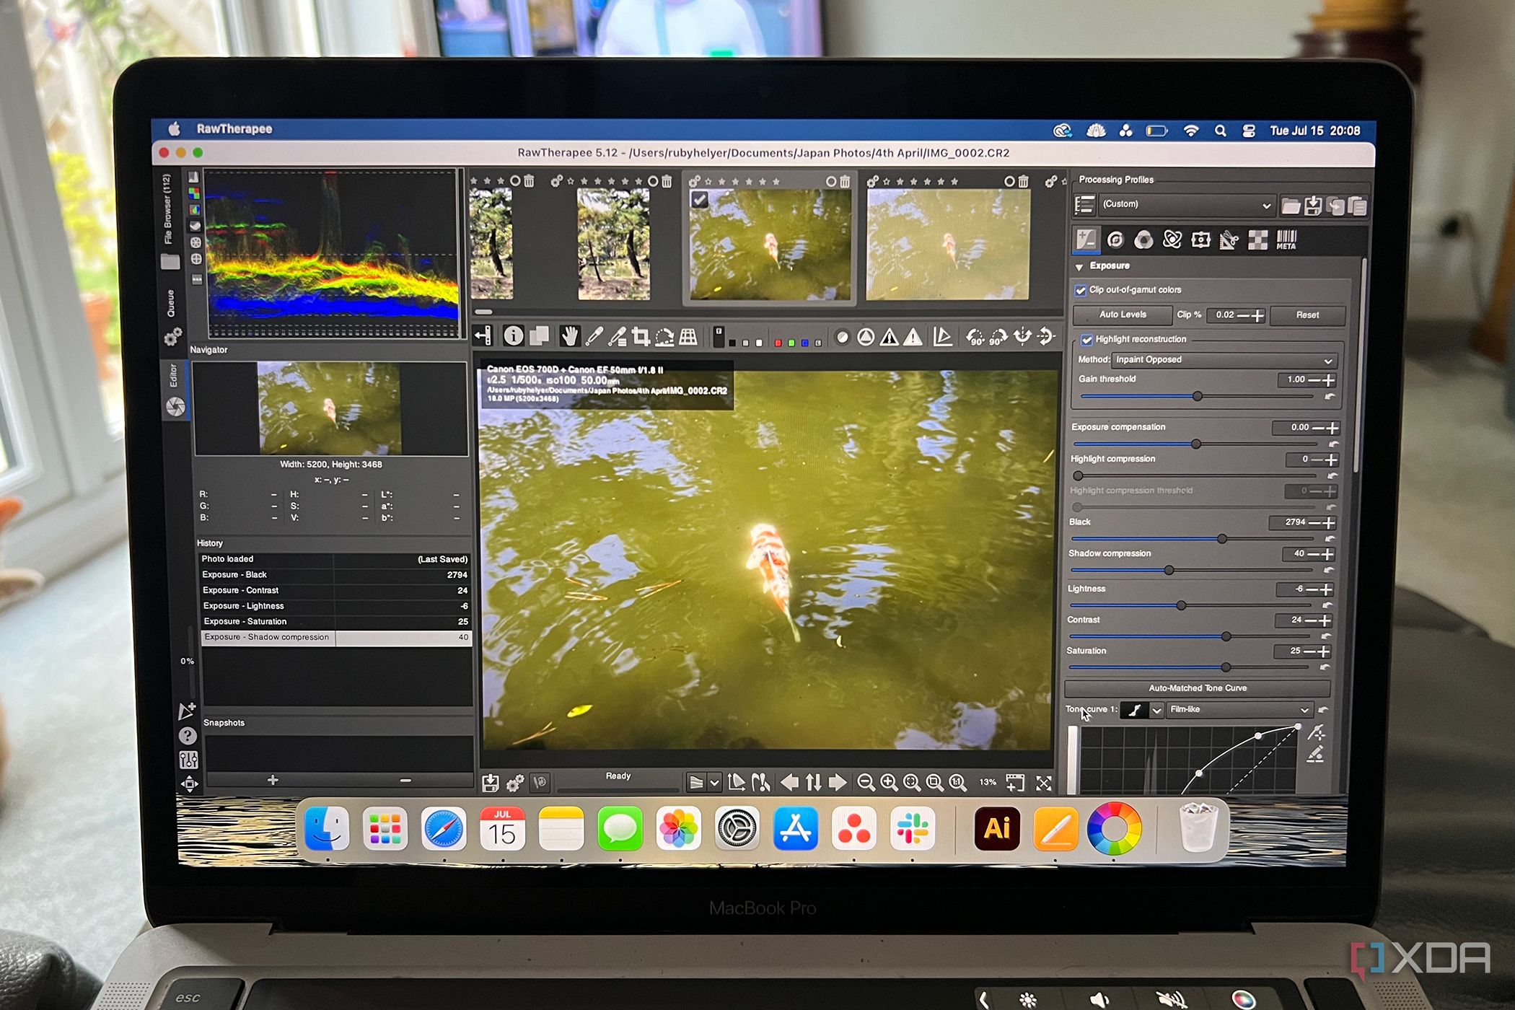This screenshot has width=1515, height=1010.
Task: Save current processing profile icon
Action: [x=1313, y=206]
